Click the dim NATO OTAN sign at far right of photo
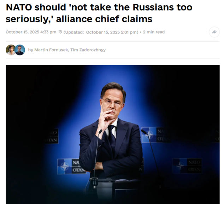Image resolution: width=224 pixels, height=204 pixels. (x=187, y=166)
